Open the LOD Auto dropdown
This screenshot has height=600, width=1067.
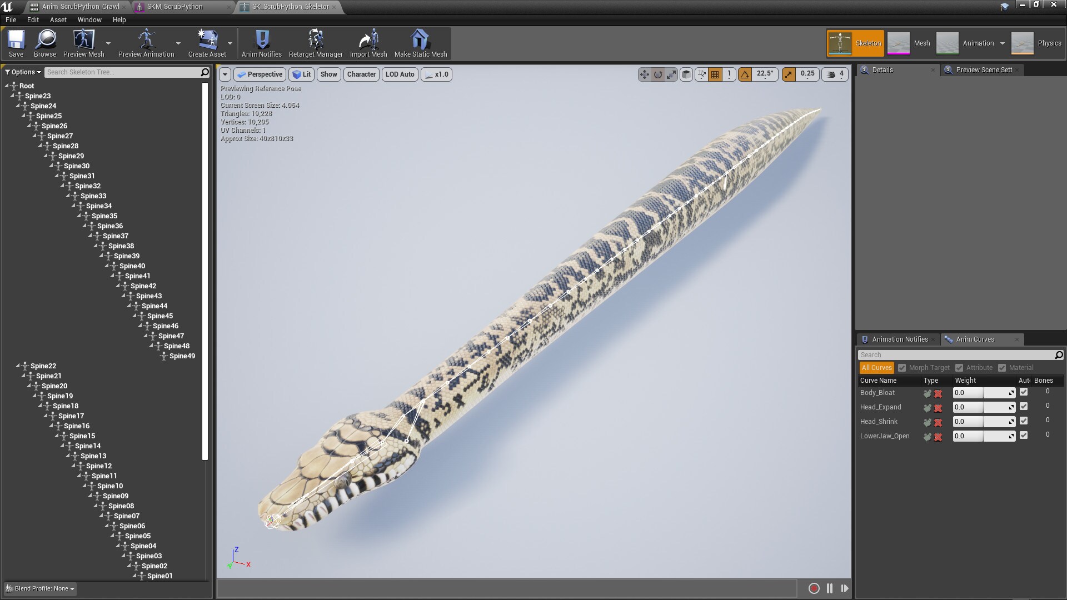coord(400,74)
